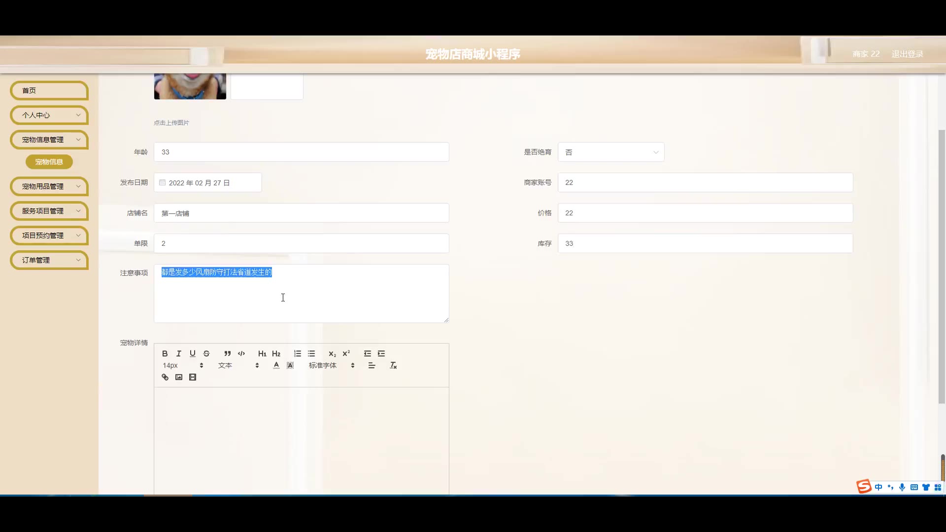Screen dimensions: 946x532
Task: Expand the 个人中心 menu
Action: click(49, 115)
